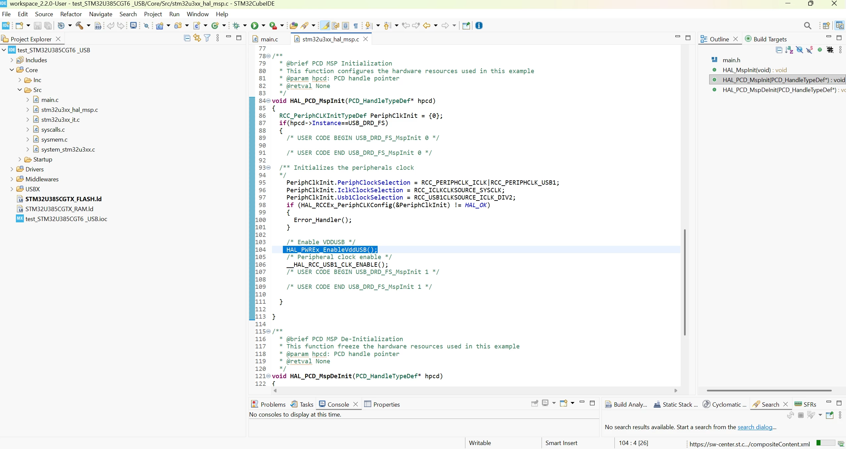The width and height of the screenshot is (846, 449).
Task: Click the Debug bug icon
Action: (x=236, y=25)
